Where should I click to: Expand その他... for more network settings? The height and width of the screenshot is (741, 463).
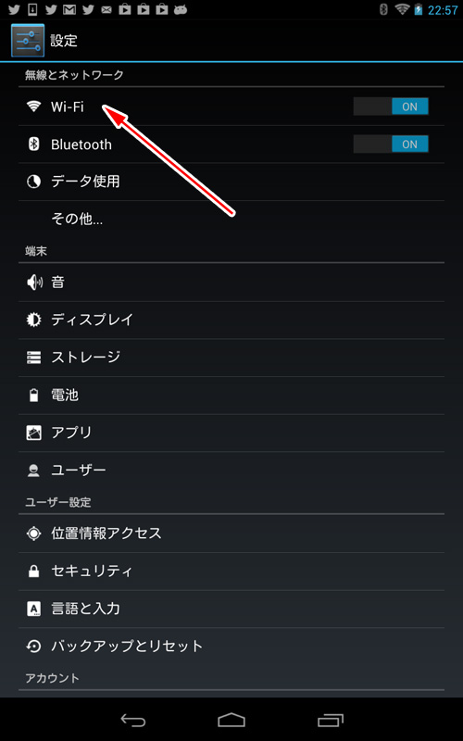point(231,220)
